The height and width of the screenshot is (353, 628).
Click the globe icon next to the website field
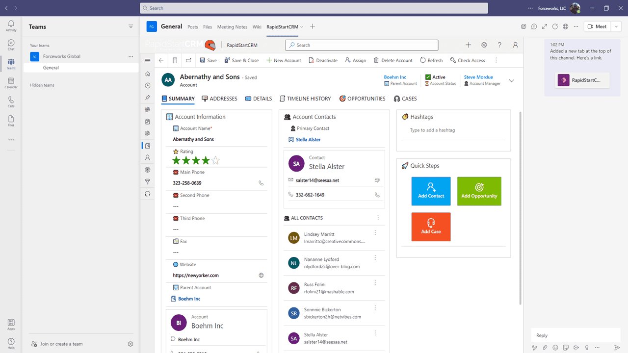[x=261, y=275]
